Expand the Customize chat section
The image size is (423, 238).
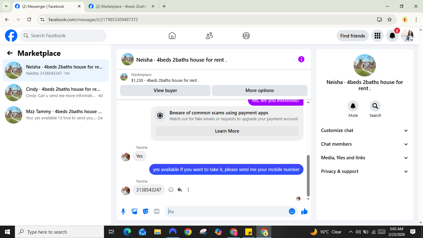tap(365, 130)
